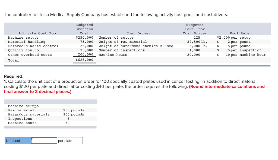Select the "Activity Cost Pool" column header

[x=38, y=33]
